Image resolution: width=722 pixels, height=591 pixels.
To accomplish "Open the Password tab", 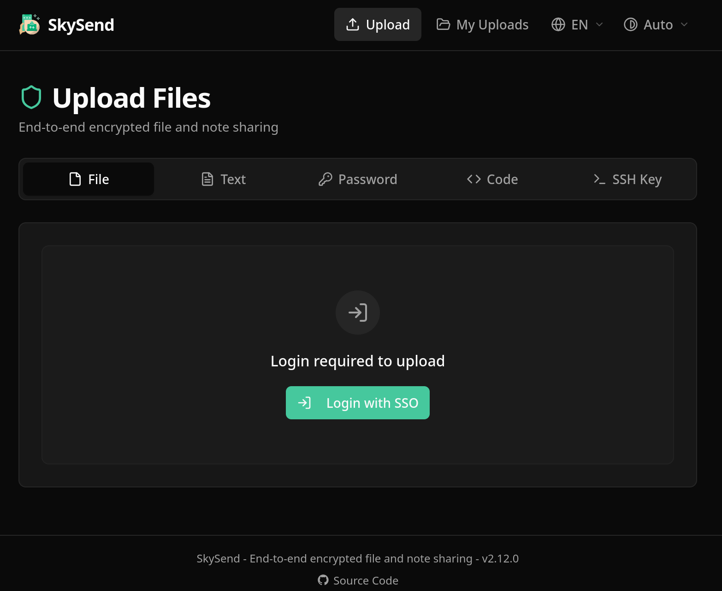I will (x=358, y=179).
